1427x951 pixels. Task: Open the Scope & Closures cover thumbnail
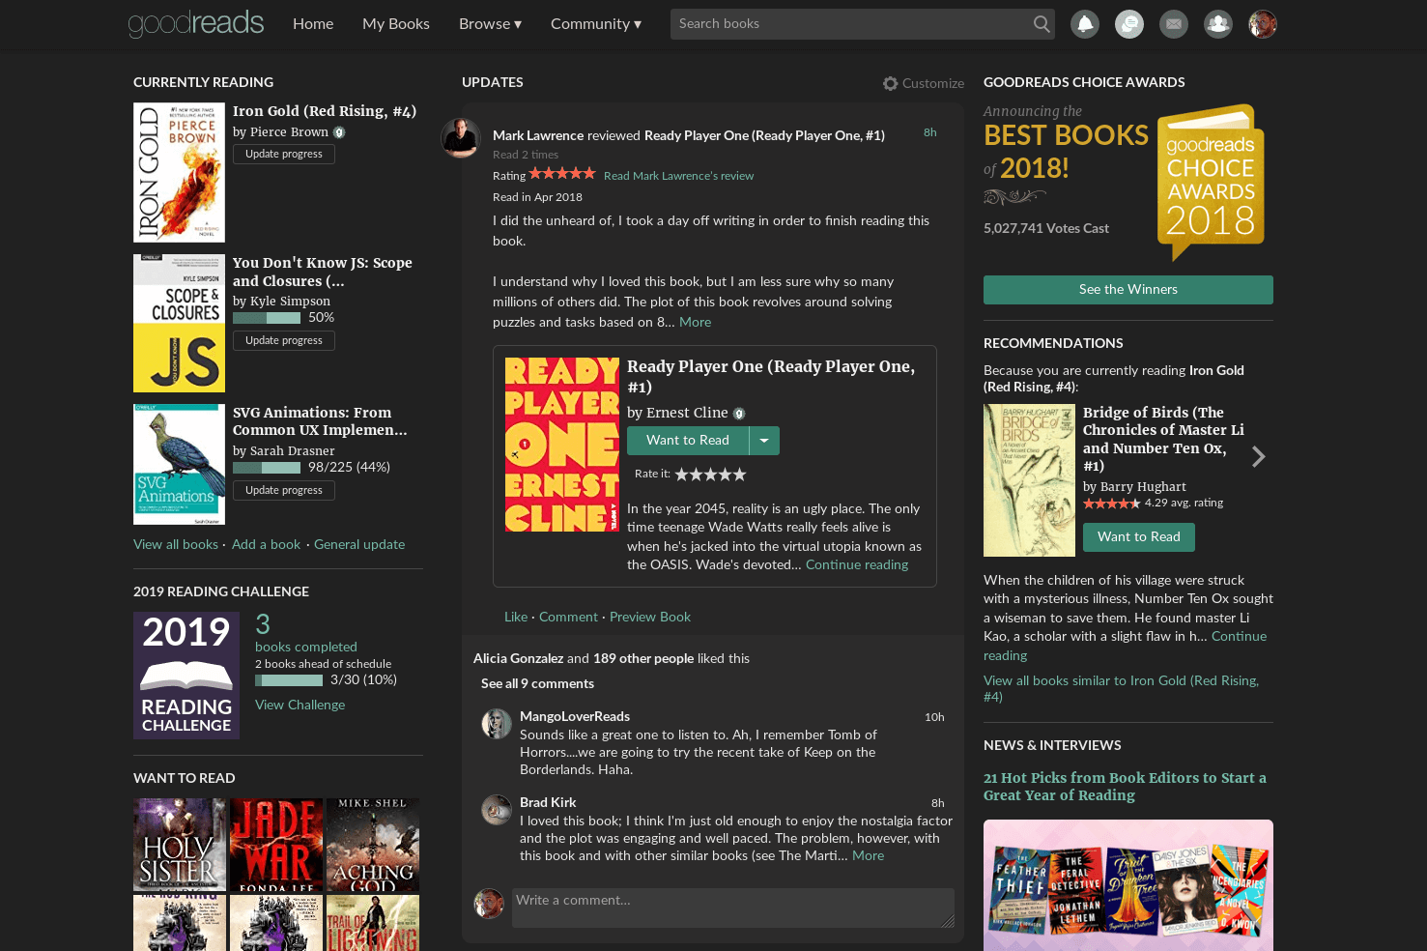pos(179,324)
